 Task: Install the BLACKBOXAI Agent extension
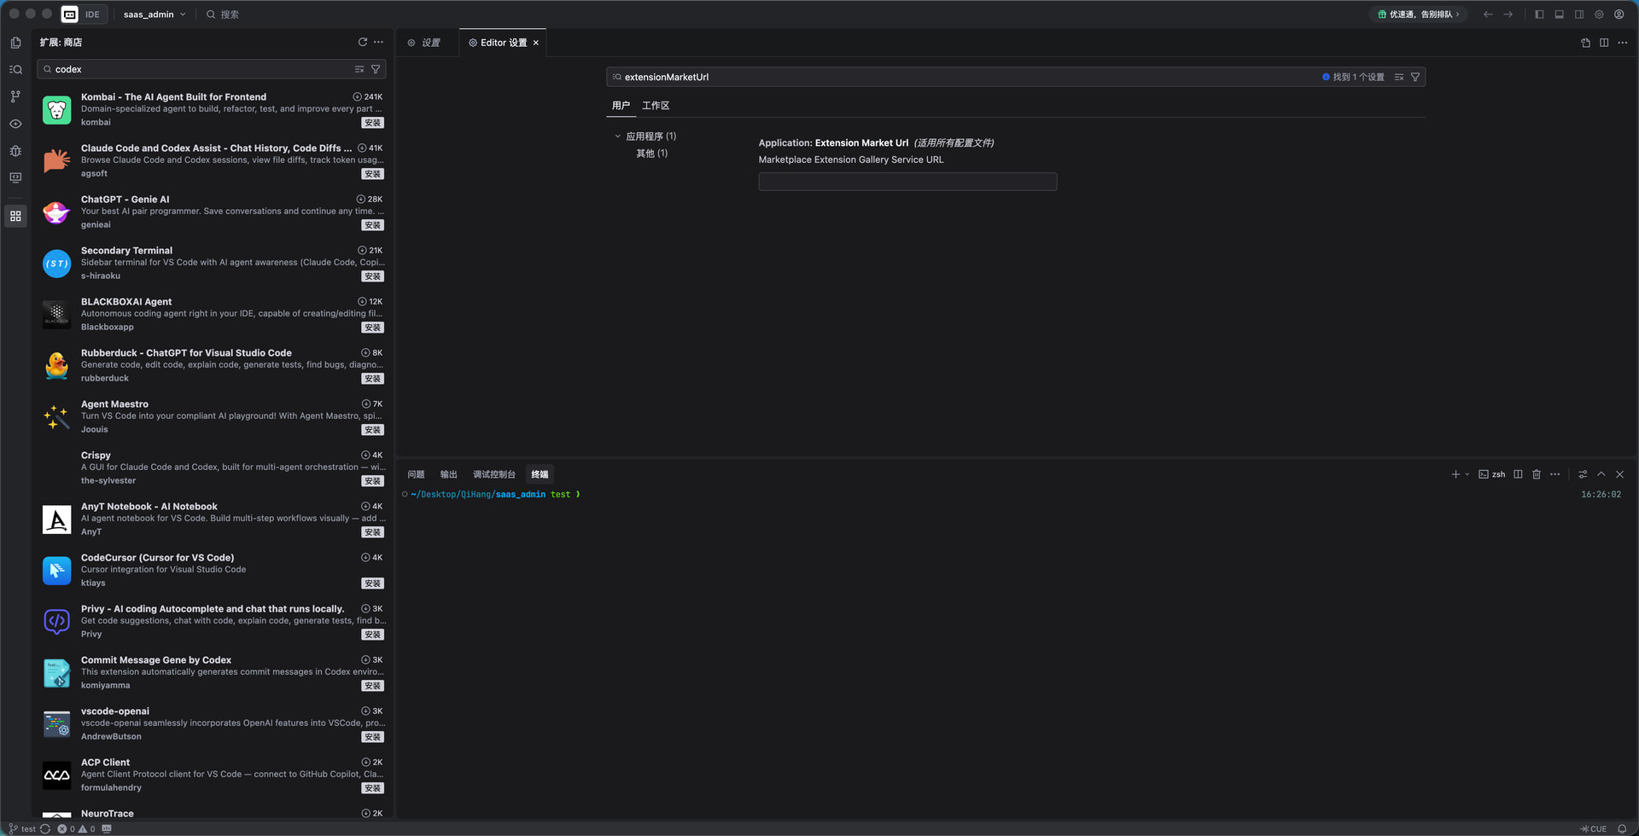(x=372, y=328)
